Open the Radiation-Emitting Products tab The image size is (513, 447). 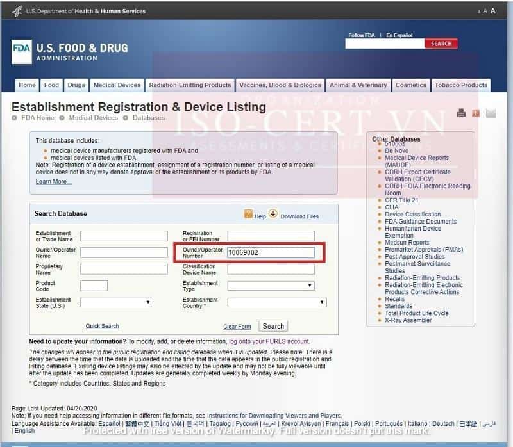[190, 85]
